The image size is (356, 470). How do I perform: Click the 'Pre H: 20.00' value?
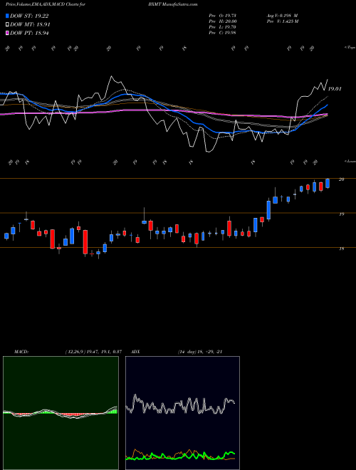click(223, 21)
